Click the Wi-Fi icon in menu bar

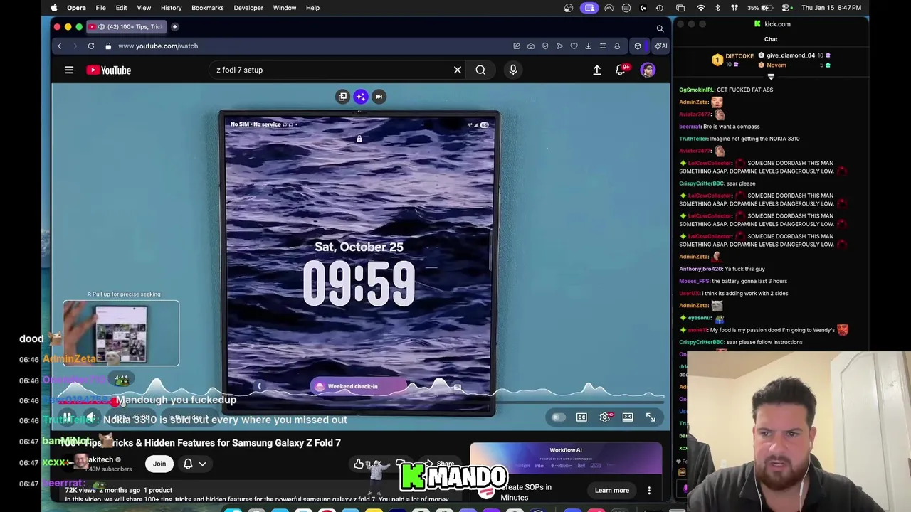pos(701,8)
